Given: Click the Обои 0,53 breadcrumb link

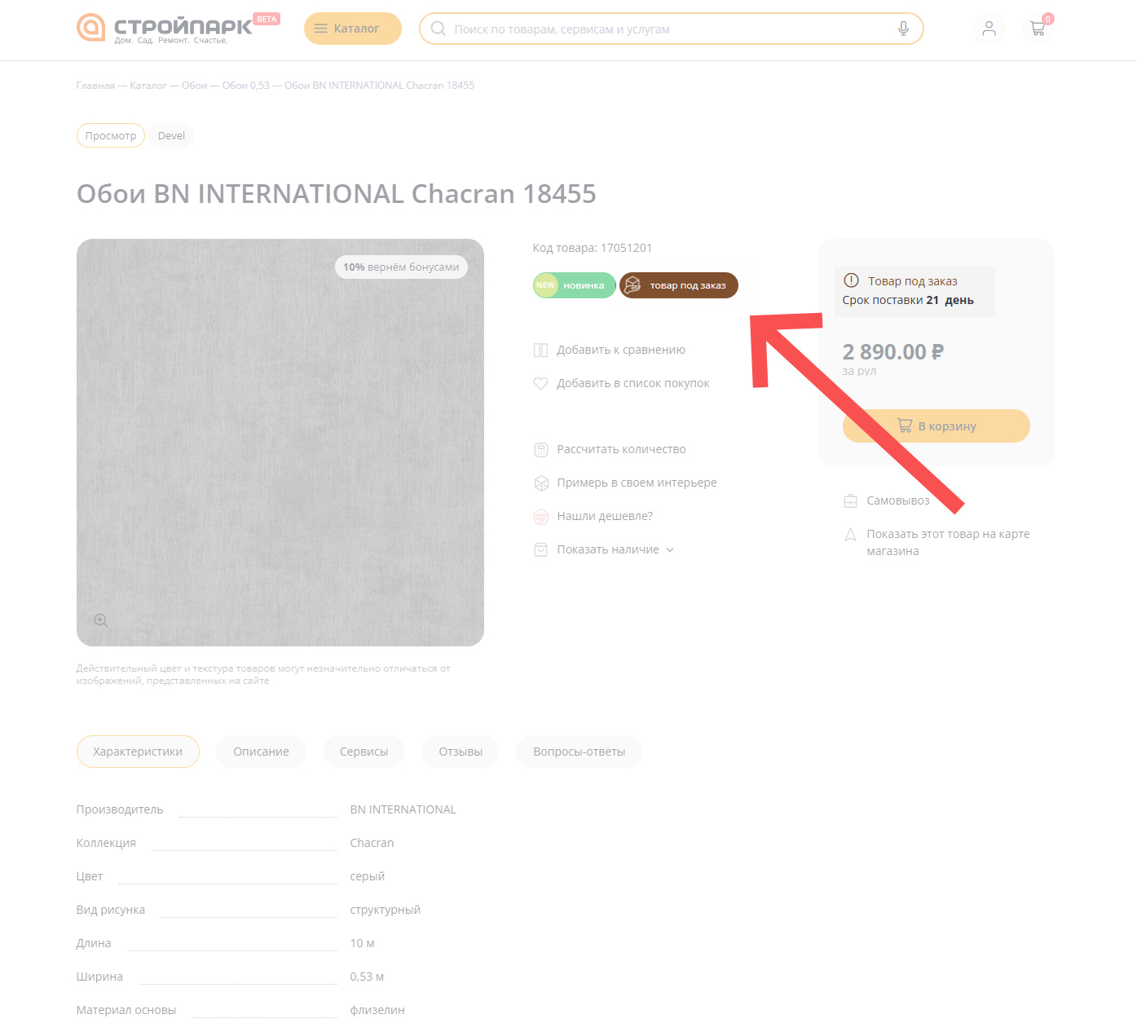Looking at the screenshot, I should point(245,86).
